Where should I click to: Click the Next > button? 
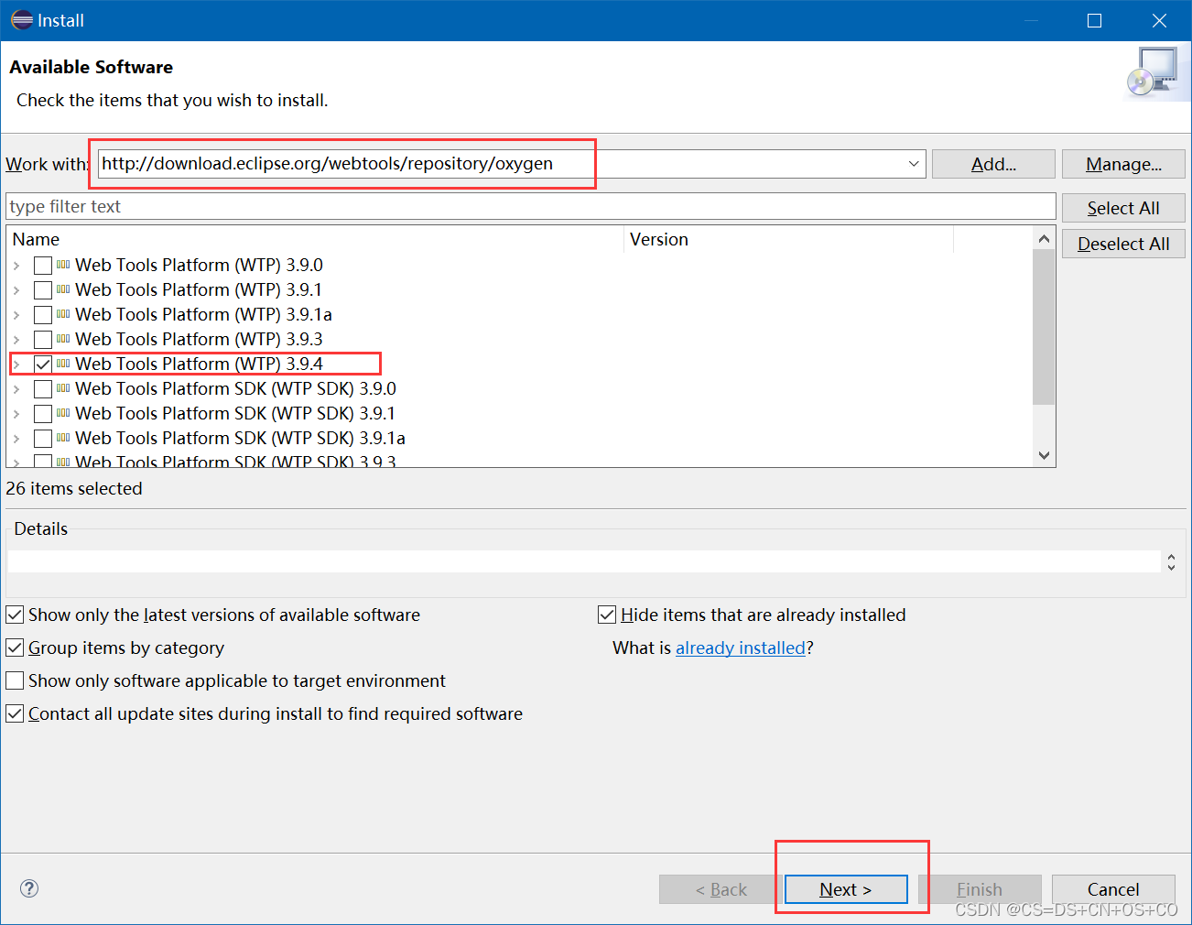[846, 889]
